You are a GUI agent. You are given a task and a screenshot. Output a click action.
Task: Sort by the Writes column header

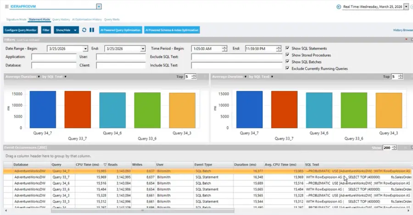pyautogui.click(x=143, y=165)
